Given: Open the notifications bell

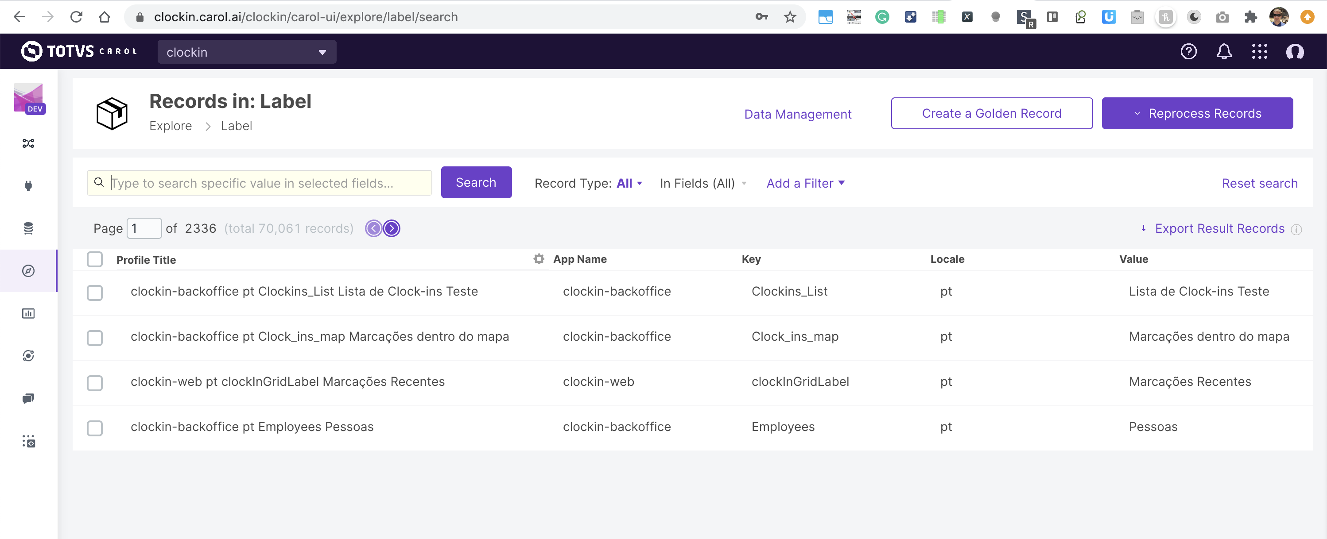Looking at the screenshot, I should pyautogui.click(x=1224, y=51).
